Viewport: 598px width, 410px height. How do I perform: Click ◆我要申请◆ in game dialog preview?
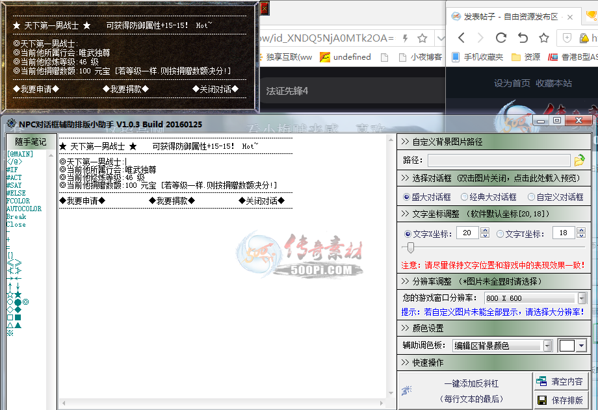click(36, 89)
